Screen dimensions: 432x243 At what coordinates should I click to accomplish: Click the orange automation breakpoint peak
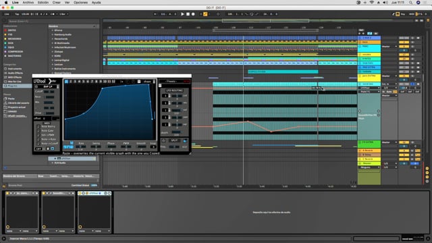point(248,122)
